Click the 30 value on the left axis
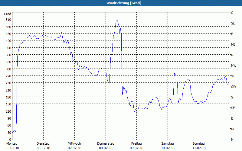Screen dimensions: 242x151 pos(9,133)
